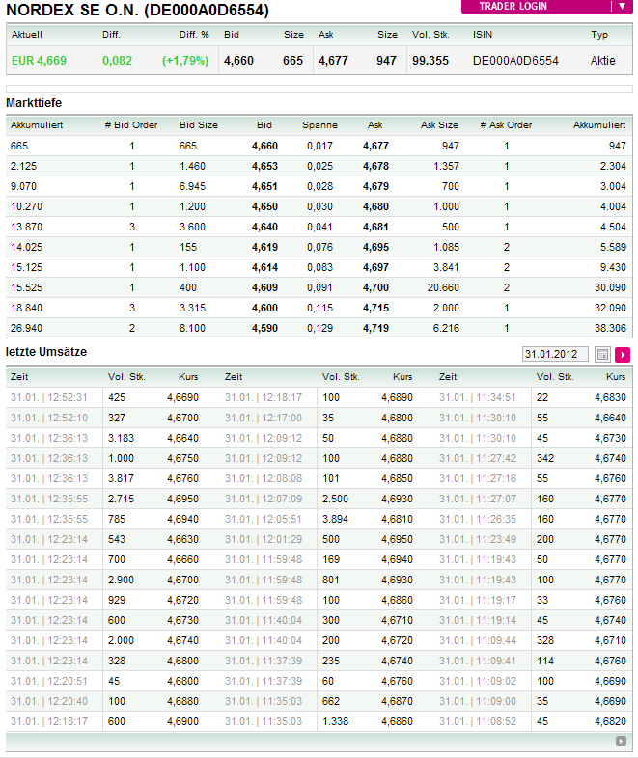Click the gray next-page arrow at bottom
Image resolution: width=638 pixels, height=758 pixels.
(621, 741)
